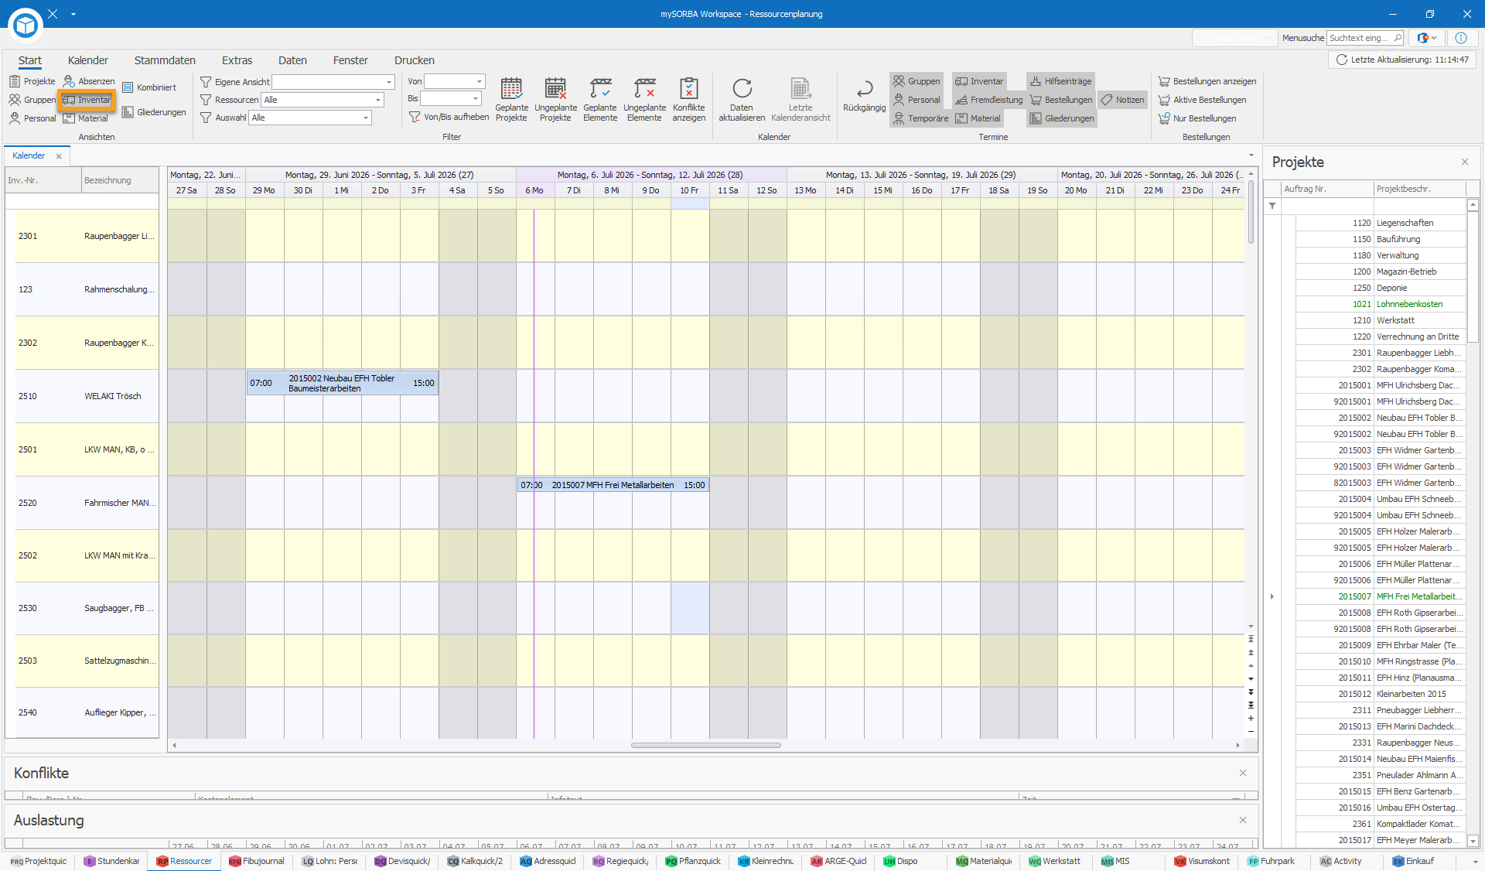The image size is (1485, 871).
Task: Toggle Hilfseinträge in Termine
Action: click(x=1060, y=81)
